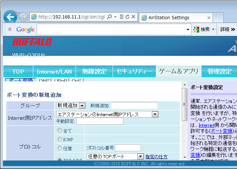
Task: Open the UPnP sub-tab
Action: [60, 80]
